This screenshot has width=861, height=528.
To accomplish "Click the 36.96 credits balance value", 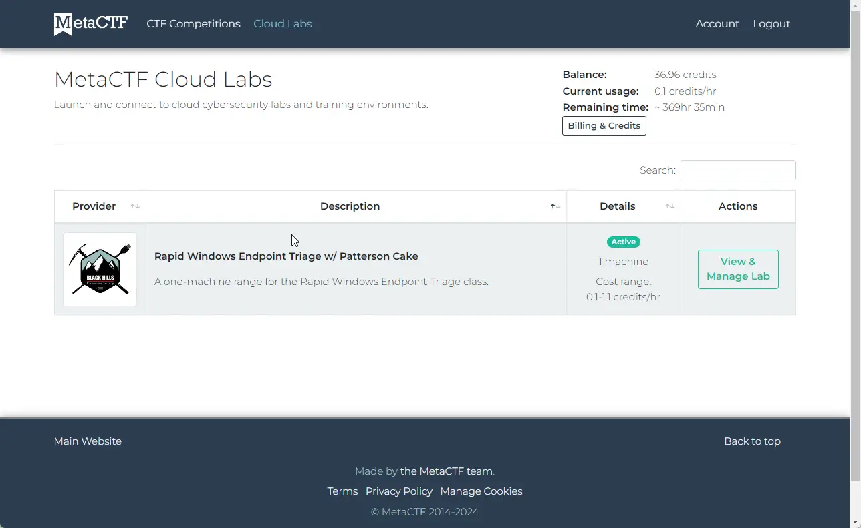I will click(685, 75).
